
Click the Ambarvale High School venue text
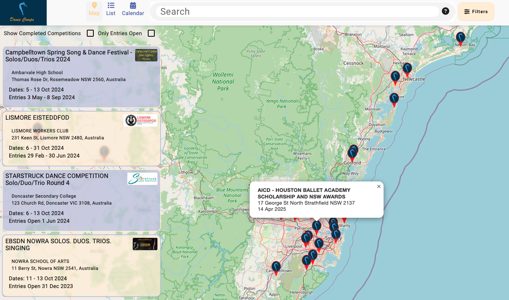pos(37,73)
